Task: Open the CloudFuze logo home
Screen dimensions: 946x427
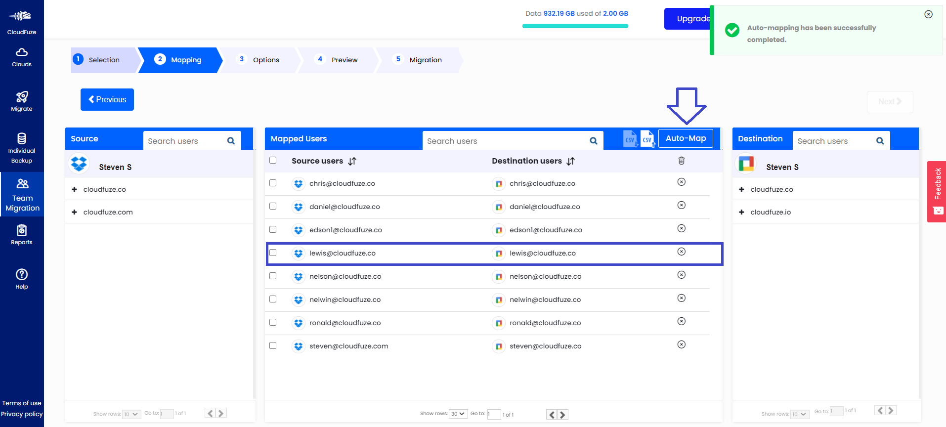Action: coord(21,22)
